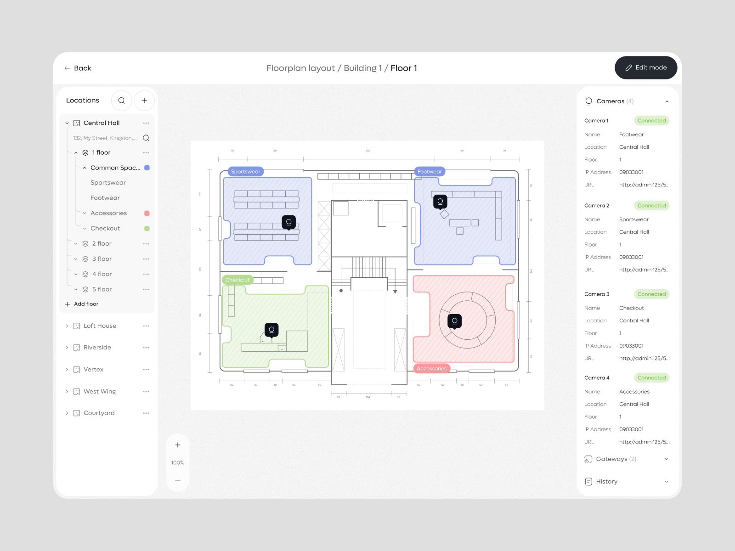Click the red Accessories color swatch
735x551 pixels.
pos(147,214)
